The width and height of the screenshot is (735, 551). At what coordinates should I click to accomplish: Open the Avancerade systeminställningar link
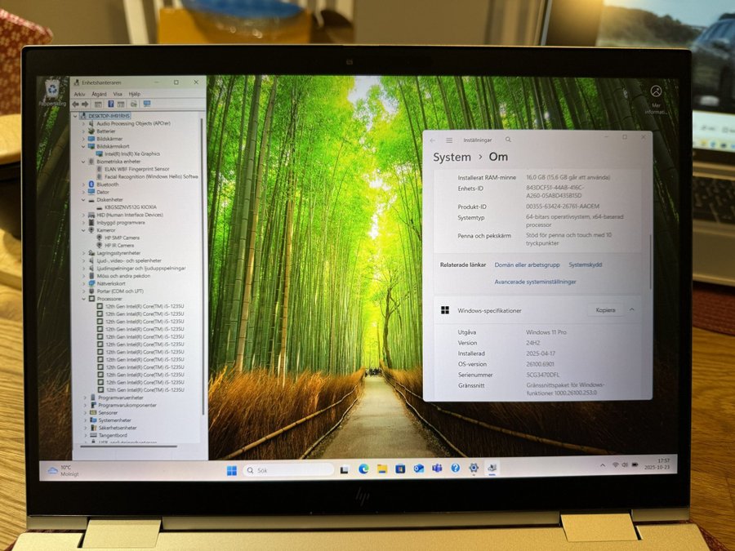pyautogui.click(x=535, y=282)
